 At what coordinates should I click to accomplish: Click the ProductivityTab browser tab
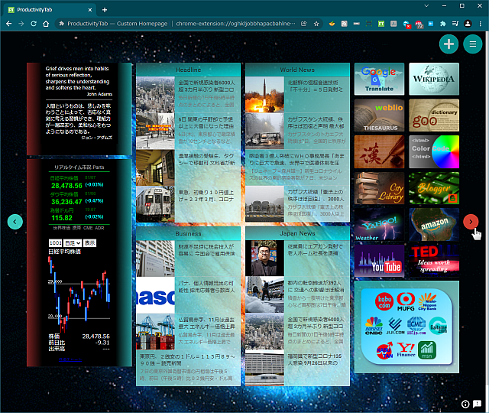coord(50,10)
